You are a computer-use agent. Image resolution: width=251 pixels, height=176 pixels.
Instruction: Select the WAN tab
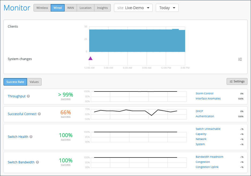pos(71,8)
